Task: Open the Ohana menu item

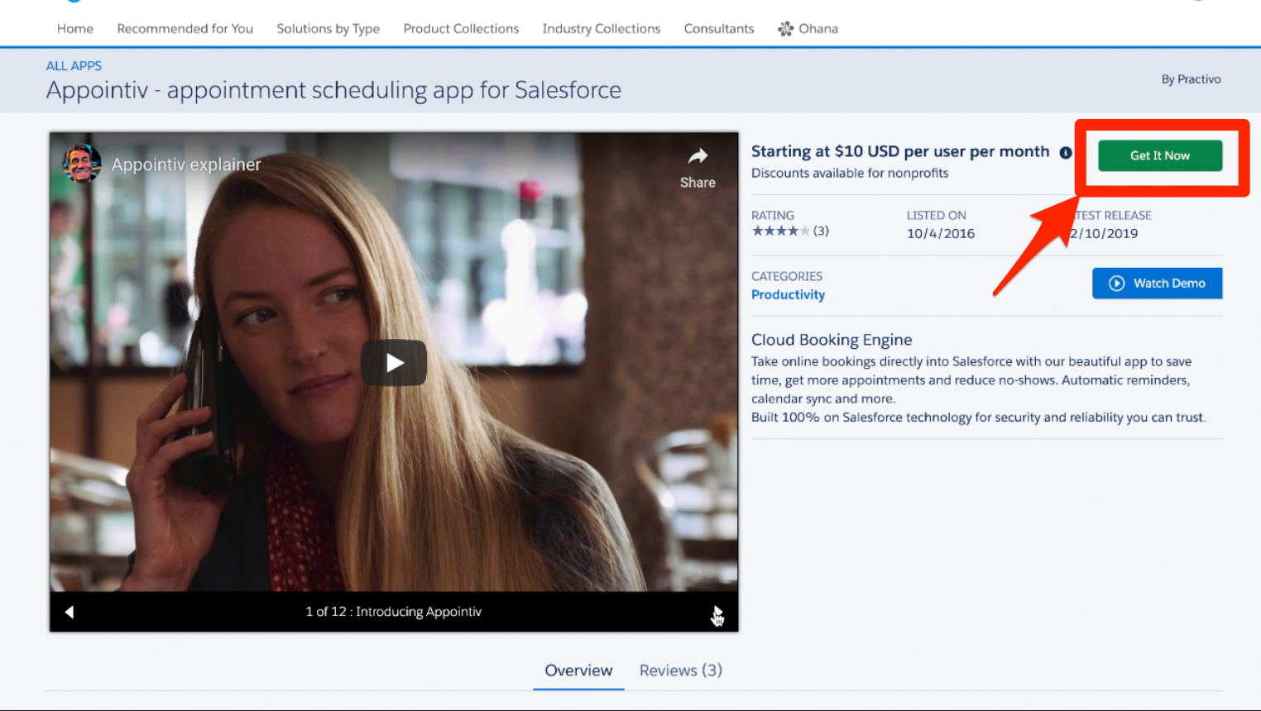Action: 808,29
